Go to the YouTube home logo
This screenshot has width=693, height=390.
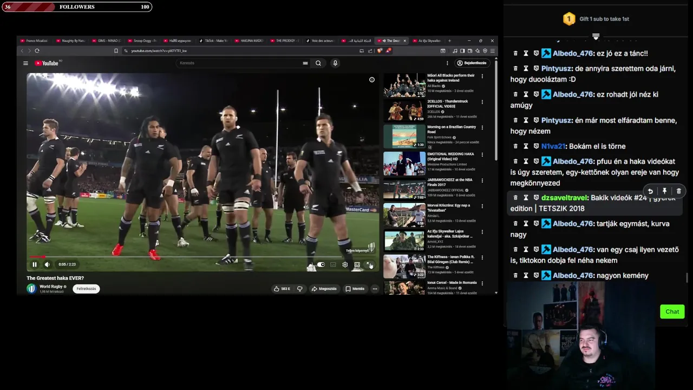(x=47, y=63)
